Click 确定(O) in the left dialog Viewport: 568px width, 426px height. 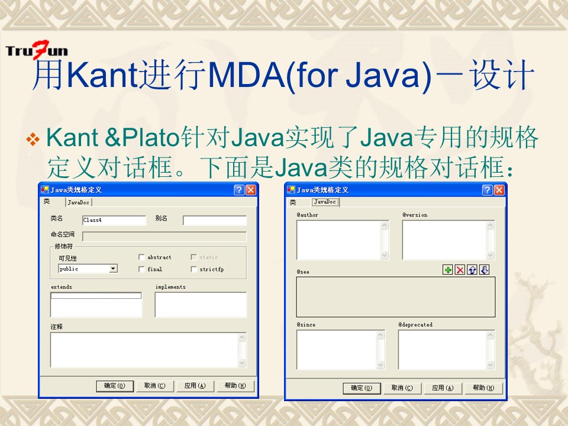(115, 386)
